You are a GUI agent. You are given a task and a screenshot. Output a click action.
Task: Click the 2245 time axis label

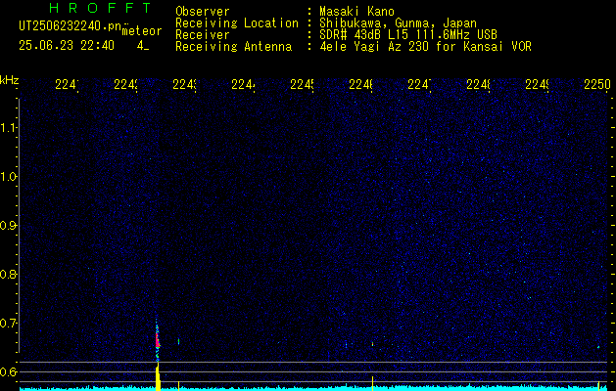(x=302, y=84)
